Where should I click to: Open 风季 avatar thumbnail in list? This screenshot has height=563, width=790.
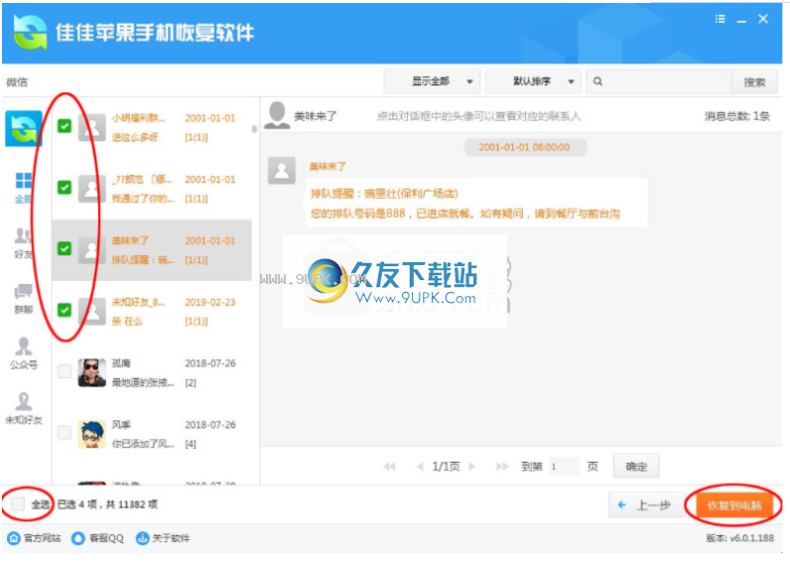click(91, 434)
